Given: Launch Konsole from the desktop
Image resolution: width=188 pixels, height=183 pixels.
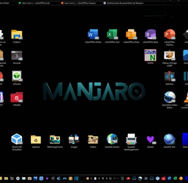Looking at the screenshot, I should [x=17, y=55].
